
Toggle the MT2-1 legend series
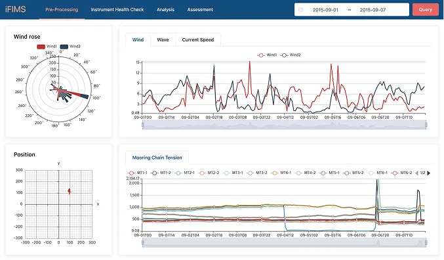click(185, 173)
